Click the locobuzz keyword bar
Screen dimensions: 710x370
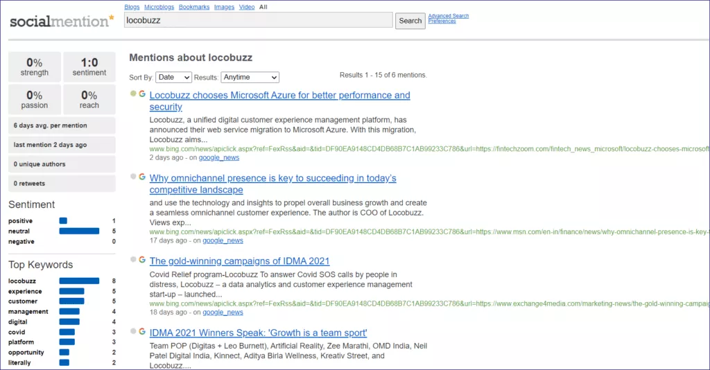pyautogui.click(x=79, y=281)
